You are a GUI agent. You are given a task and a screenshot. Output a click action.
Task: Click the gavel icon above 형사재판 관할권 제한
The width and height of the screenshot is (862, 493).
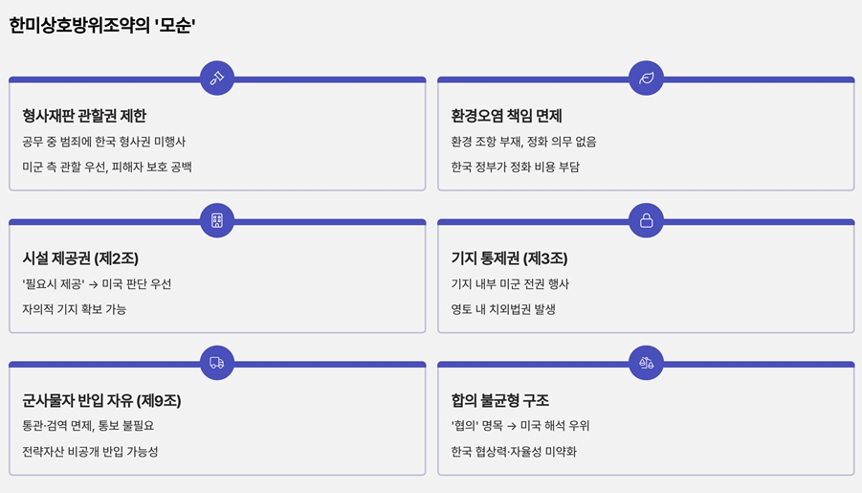pyautogui.click(x=217, y=78)
